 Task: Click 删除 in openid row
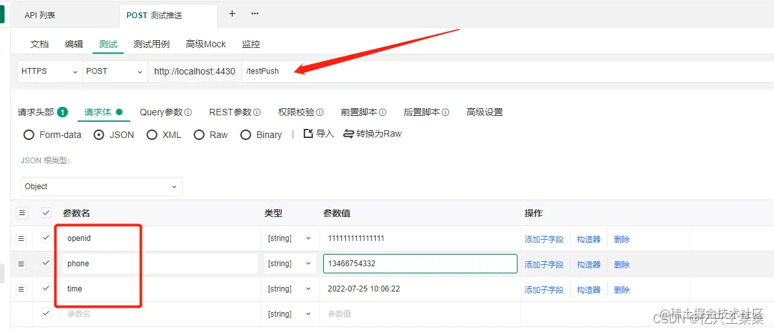(x=622, y=239)
